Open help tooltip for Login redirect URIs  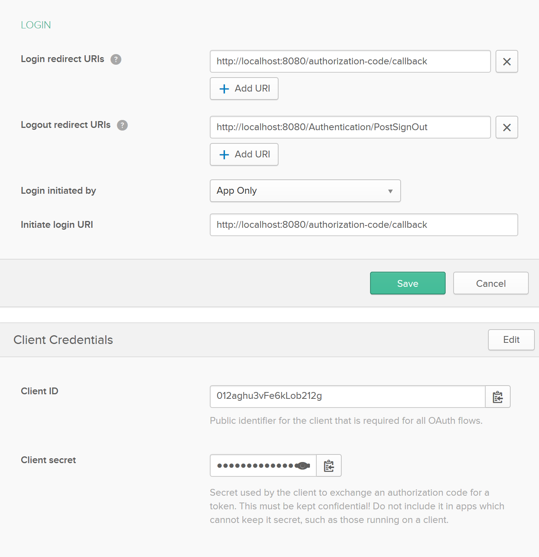tap(116, 59)
